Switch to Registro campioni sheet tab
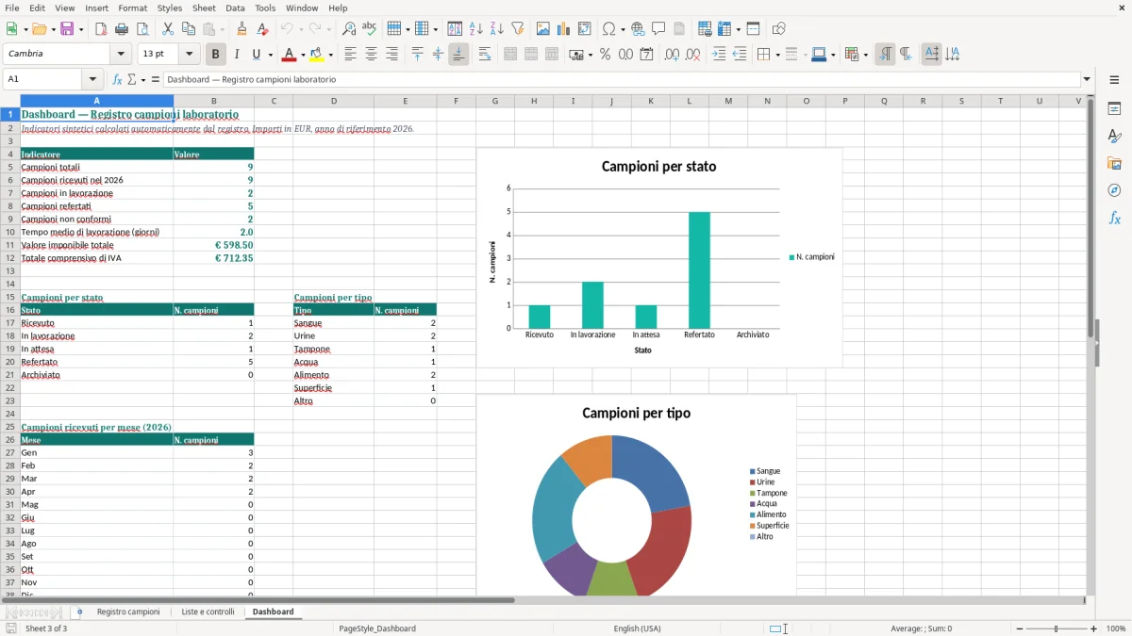Screen dimensions: 1132x636 pyautogui.click(x=128, y=612)
